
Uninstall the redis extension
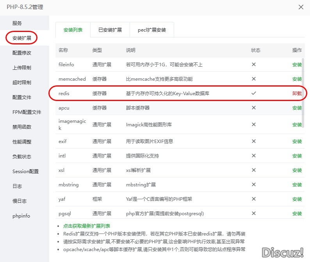coord(297,94)
